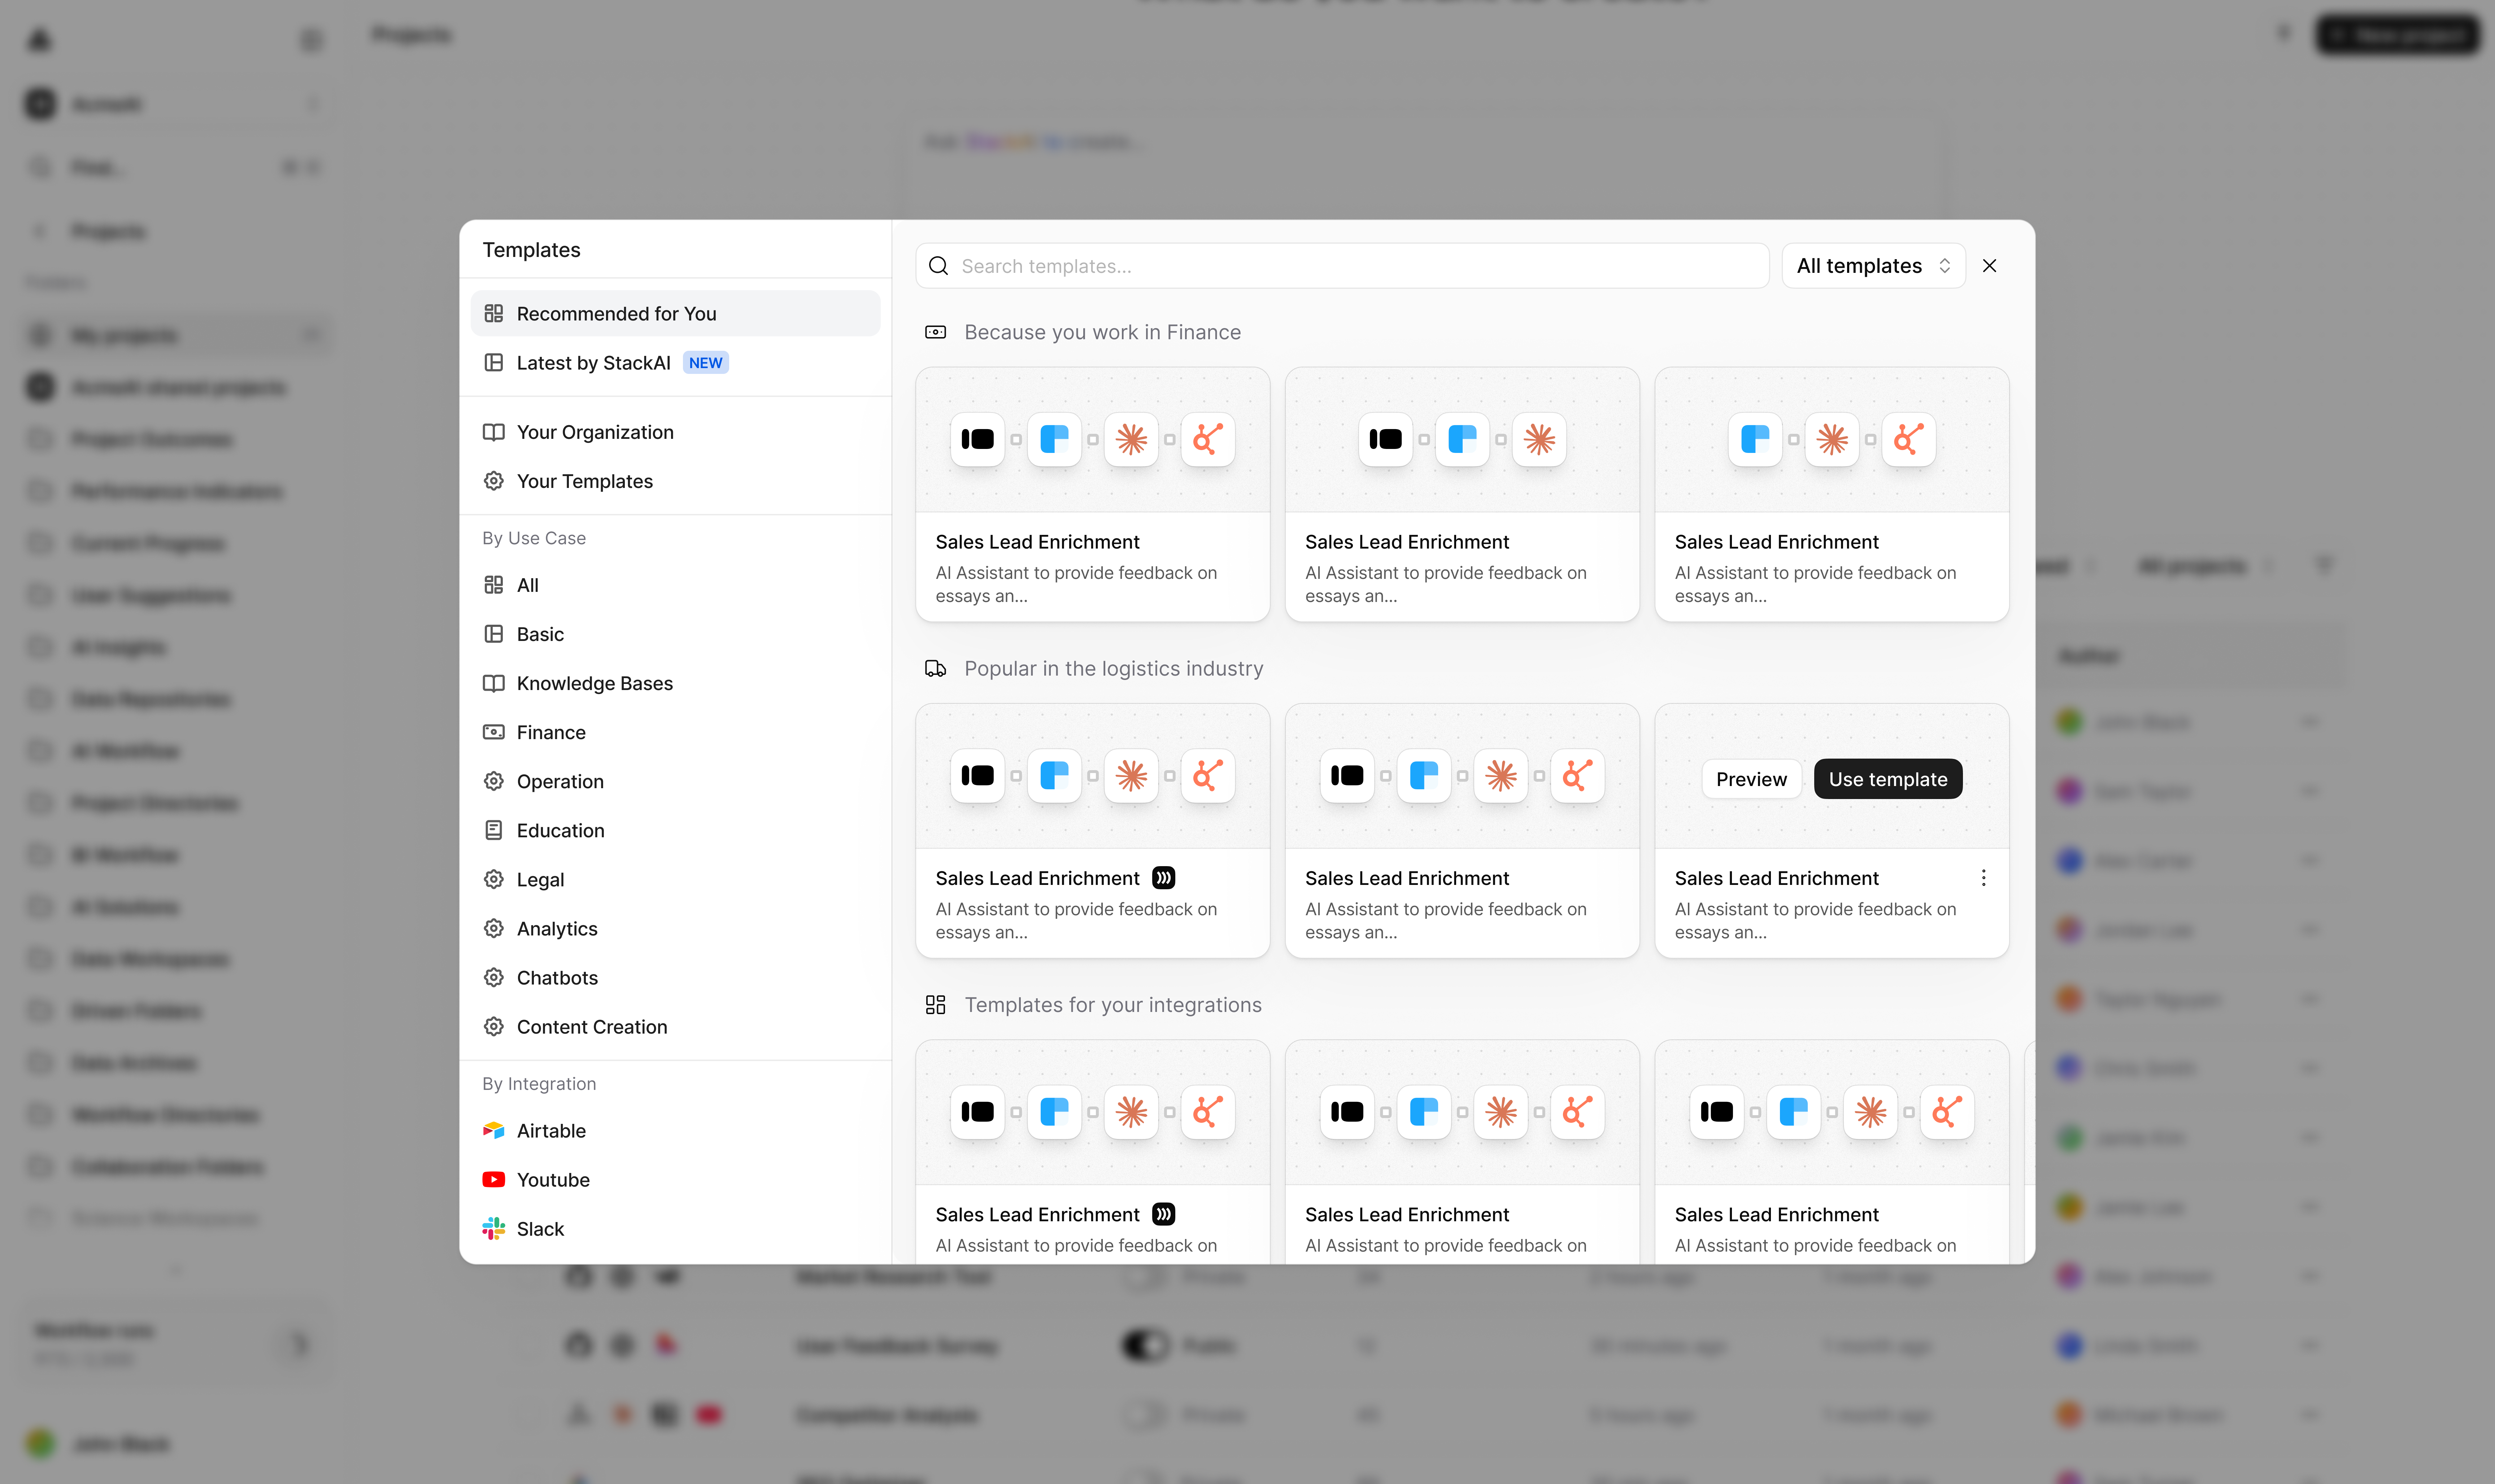Click the Education document icon
The width and height of the screenshot is (2495, 1484).
point(494,830)
